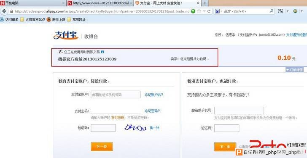Click the search magnifier icon
This screenshot has height=158, width=307.
point(272,11)
